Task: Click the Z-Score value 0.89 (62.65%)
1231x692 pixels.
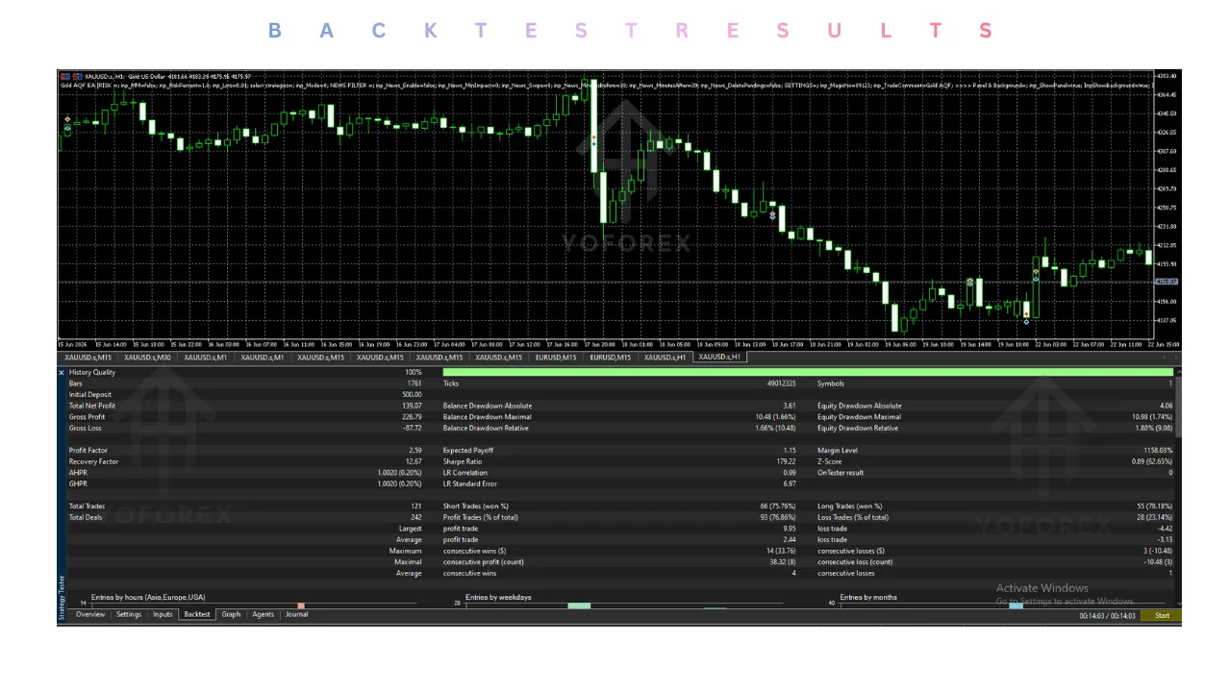Action: [x=1152, y=461]
